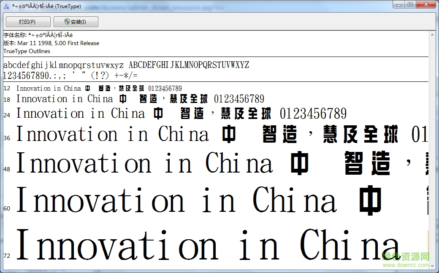This screenshot has height=273, width=439.
Task: Click the 'TrueType Outlines' label
Action: click(x=24, y=51)
